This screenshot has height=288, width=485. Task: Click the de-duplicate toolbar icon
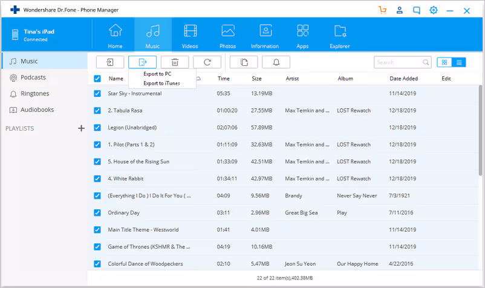coord(244,62)
